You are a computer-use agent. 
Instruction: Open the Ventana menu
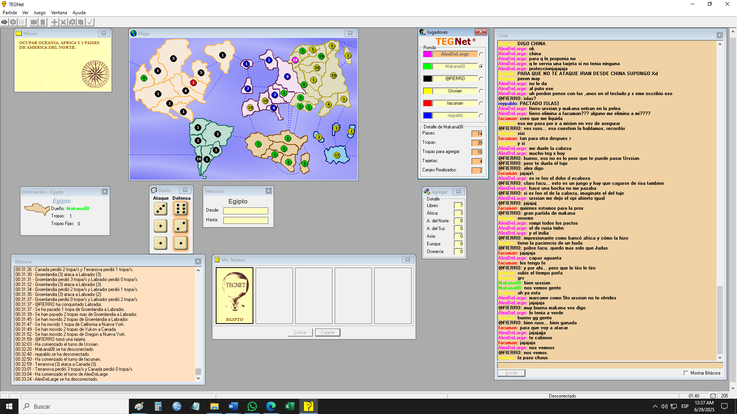click(x=59, y=13)
